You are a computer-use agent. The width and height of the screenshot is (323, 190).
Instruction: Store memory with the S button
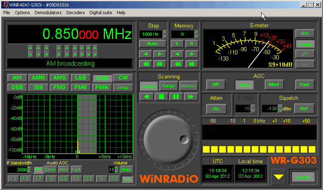click(x=177, y=43)
